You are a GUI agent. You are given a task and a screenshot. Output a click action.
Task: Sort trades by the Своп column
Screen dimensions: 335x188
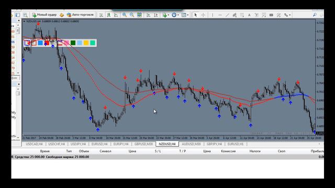coord(282,151)
